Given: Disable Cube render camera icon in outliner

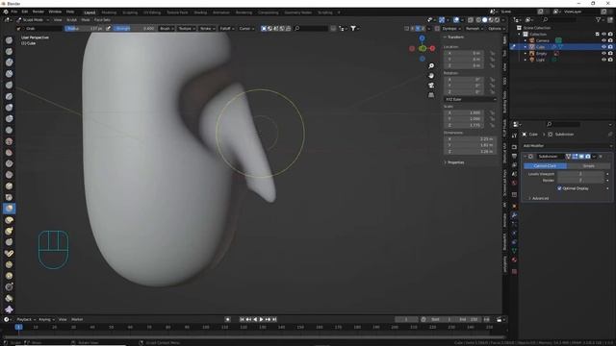Looking at the screenshot, I should pyautogui.click(x=610, y=47).
